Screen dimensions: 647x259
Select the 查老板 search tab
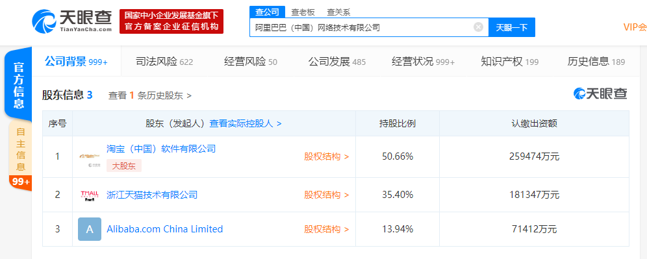click(x=303, y=12)
